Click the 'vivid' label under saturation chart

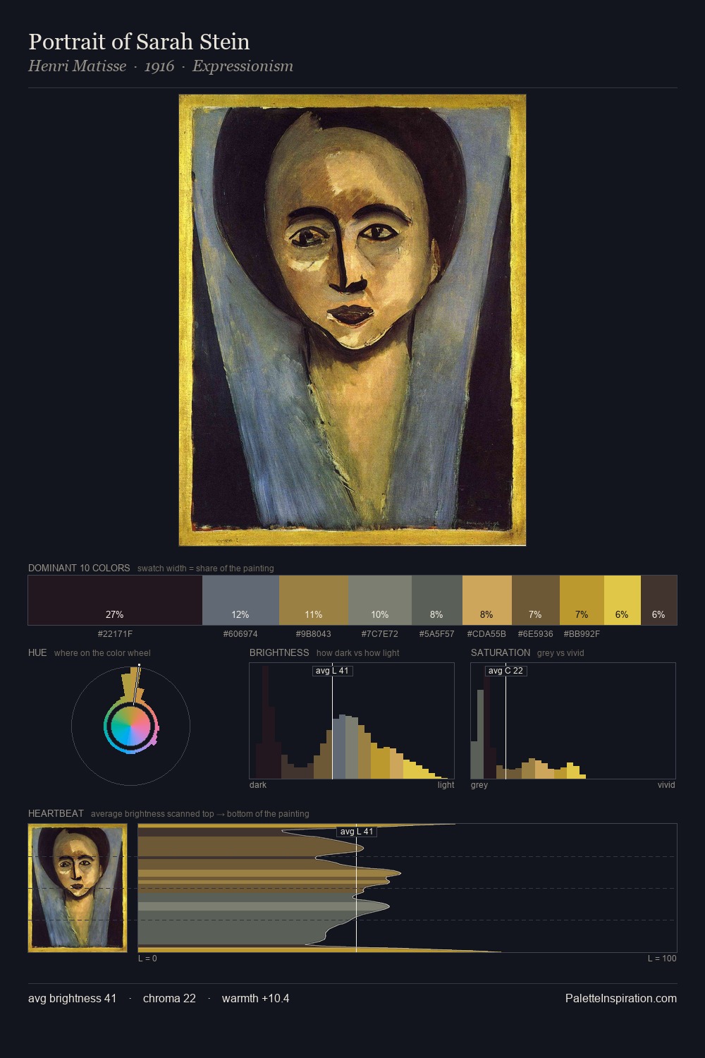[666, 785]
